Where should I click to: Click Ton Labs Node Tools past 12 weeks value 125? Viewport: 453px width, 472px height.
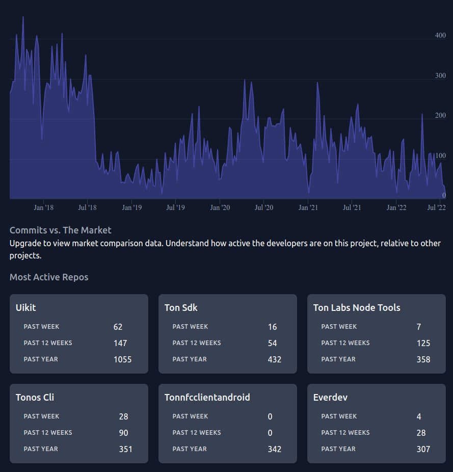tap(423, 343)
